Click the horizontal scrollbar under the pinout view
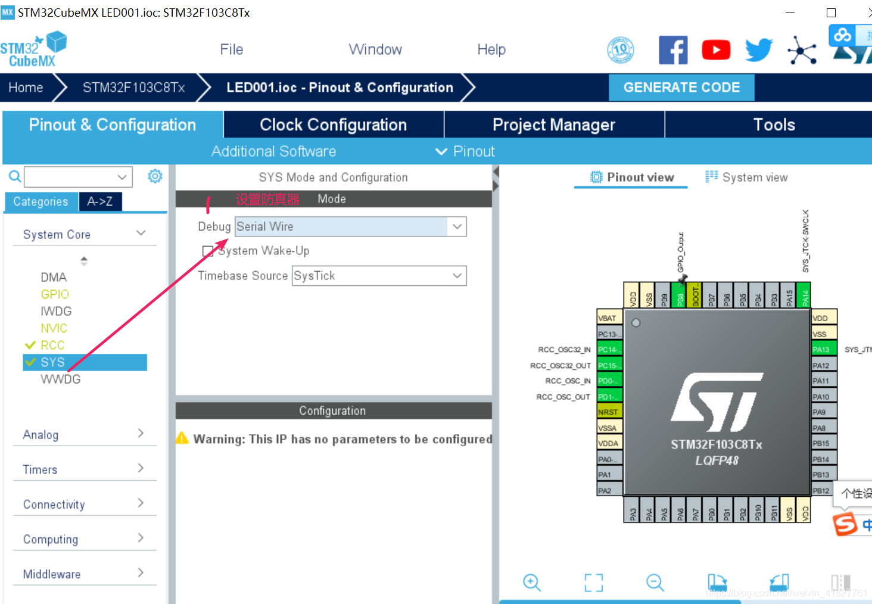This screenshot has width=872, height=604. 619,602
